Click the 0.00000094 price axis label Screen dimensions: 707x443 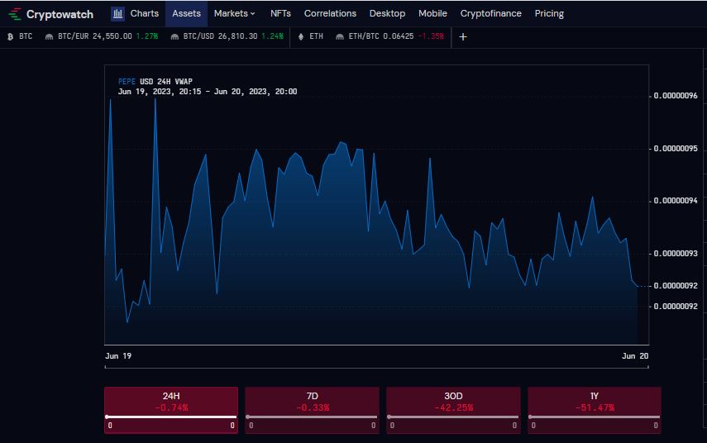[676, 201]
